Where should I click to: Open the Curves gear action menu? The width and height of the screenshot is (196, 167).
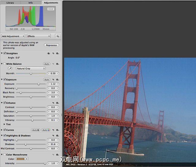point(57,130)
